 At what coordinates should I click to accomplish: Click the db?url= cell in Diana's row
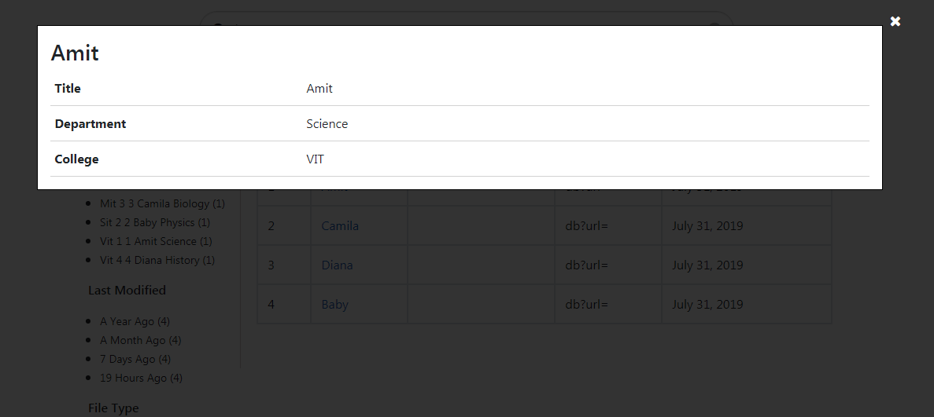pos(586,265)
